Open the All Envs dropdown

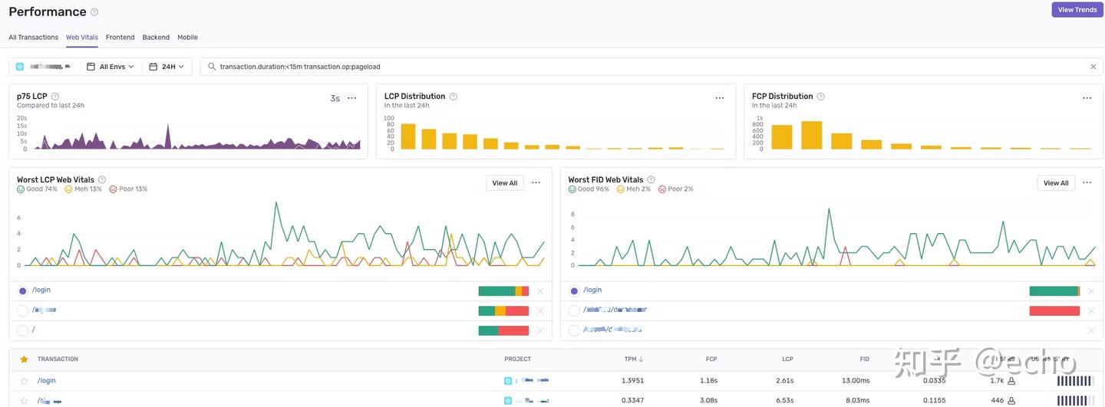pyautogui.click(x=110, y=67)
